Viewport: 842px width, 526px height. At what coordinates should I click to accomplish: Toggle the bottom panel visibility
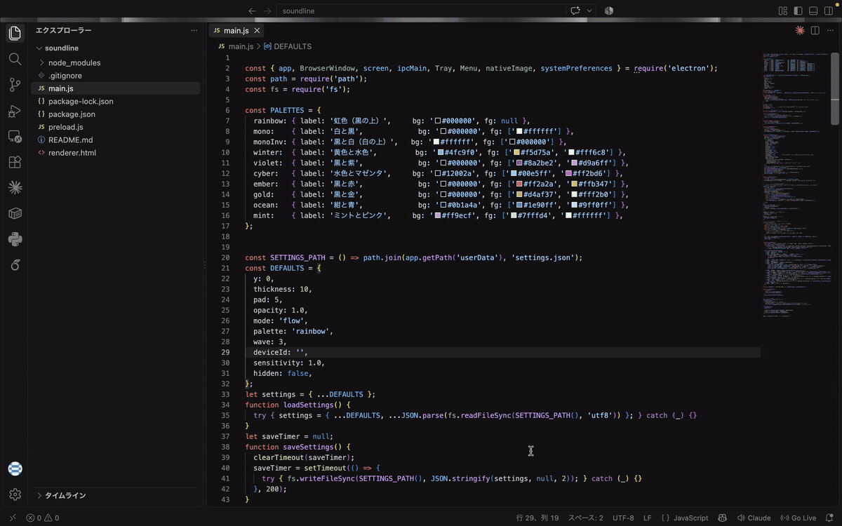814,11
